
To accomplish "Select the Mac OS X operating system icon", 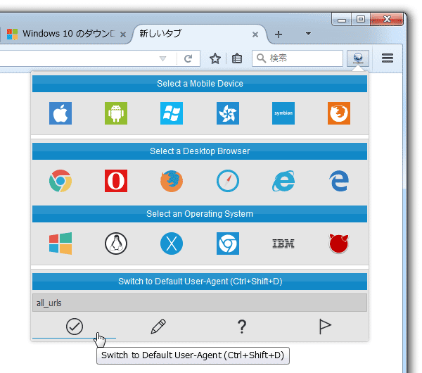I will click(x=172, y=244).
